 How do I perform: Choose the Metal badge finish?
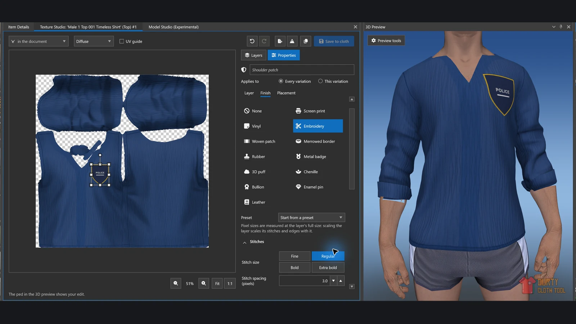pos(318,157)
